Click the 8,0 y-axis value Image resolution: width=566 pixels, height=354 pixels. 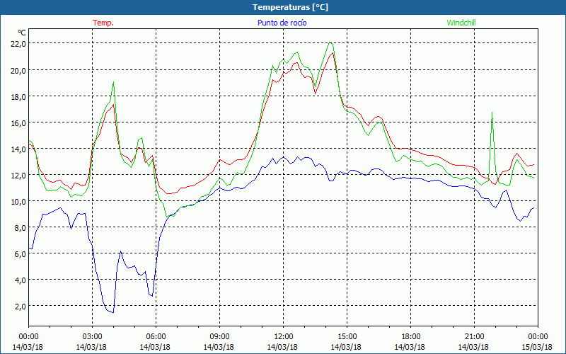[21, 227]
